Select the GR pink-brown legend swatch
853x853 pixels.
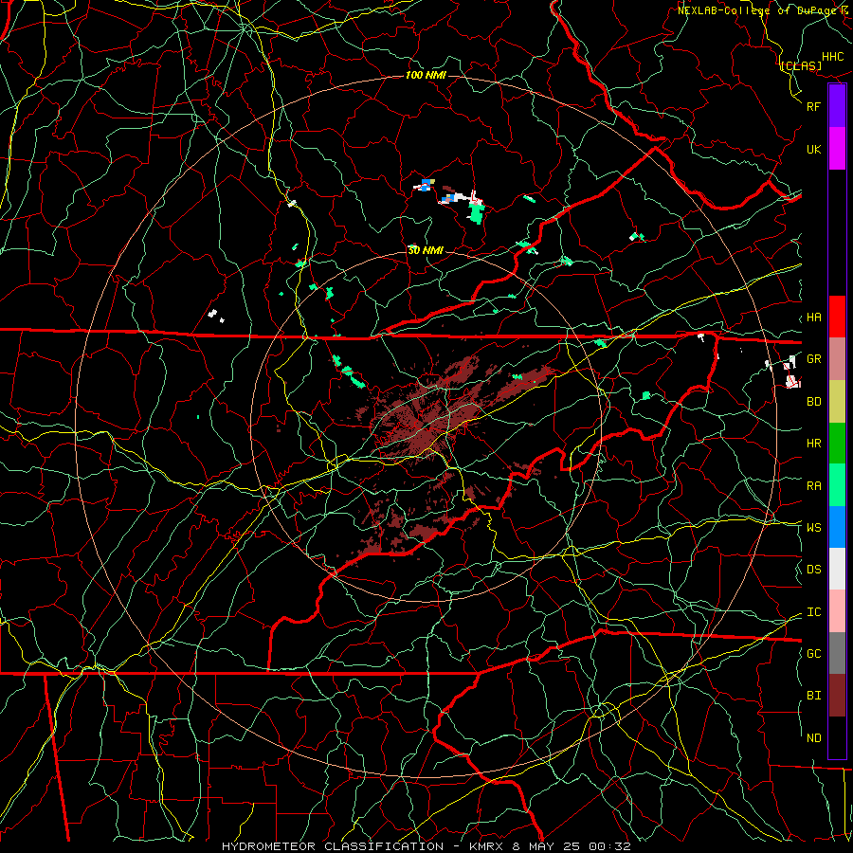click(x=837, y=358)
